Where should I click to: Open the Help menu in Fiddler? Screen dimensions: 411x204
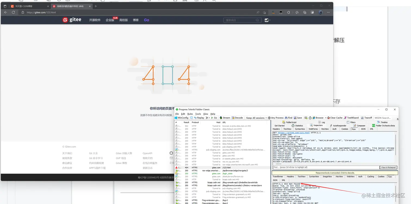point(213,114)
